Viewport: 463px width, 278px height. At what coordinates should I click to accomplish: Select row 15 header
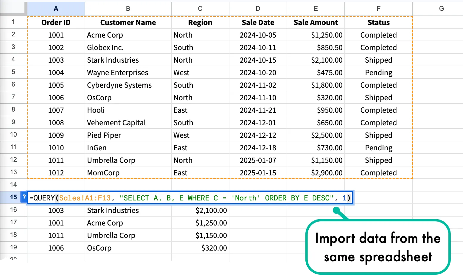pyautogui.click(x=13, y=197)
